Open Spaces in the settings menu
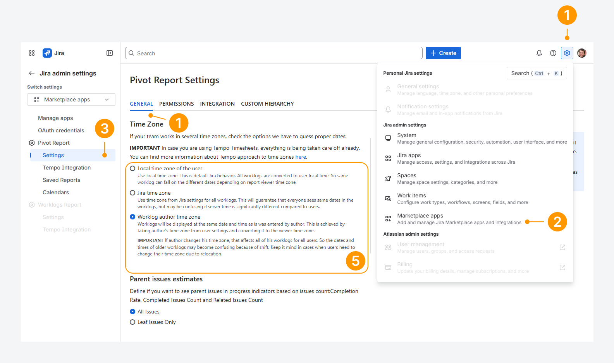Screen dimensions: 614x363 pos(475,178)
